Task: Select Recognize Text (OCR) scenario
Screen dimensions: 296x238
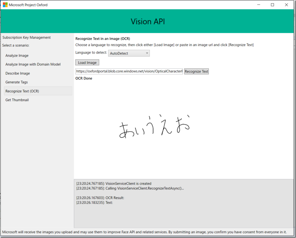Action: (38, 91)
